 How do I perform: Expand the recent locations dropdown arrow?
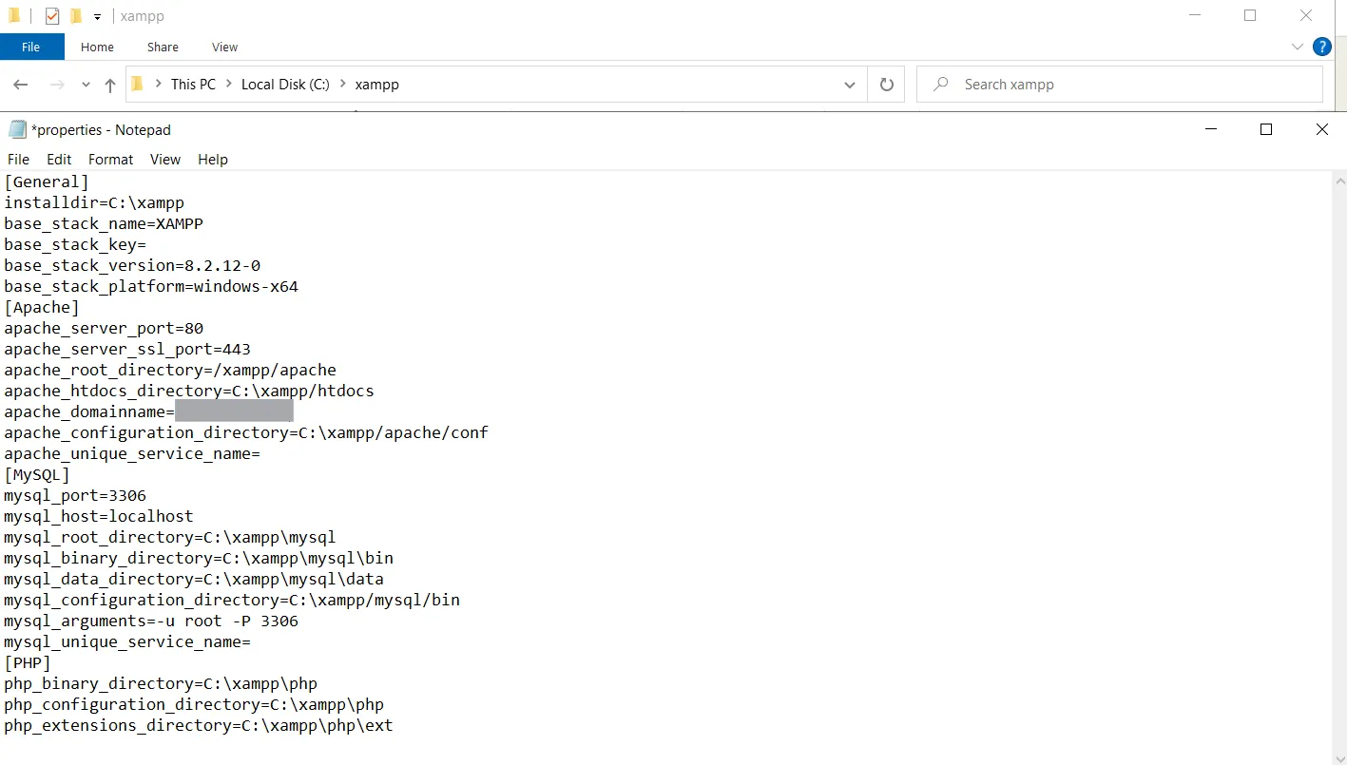pos(86,85)
